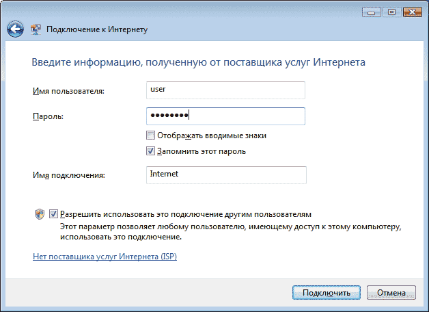
Task: Click the 'Введите информацию' heading text
Action: click(198, 62)
